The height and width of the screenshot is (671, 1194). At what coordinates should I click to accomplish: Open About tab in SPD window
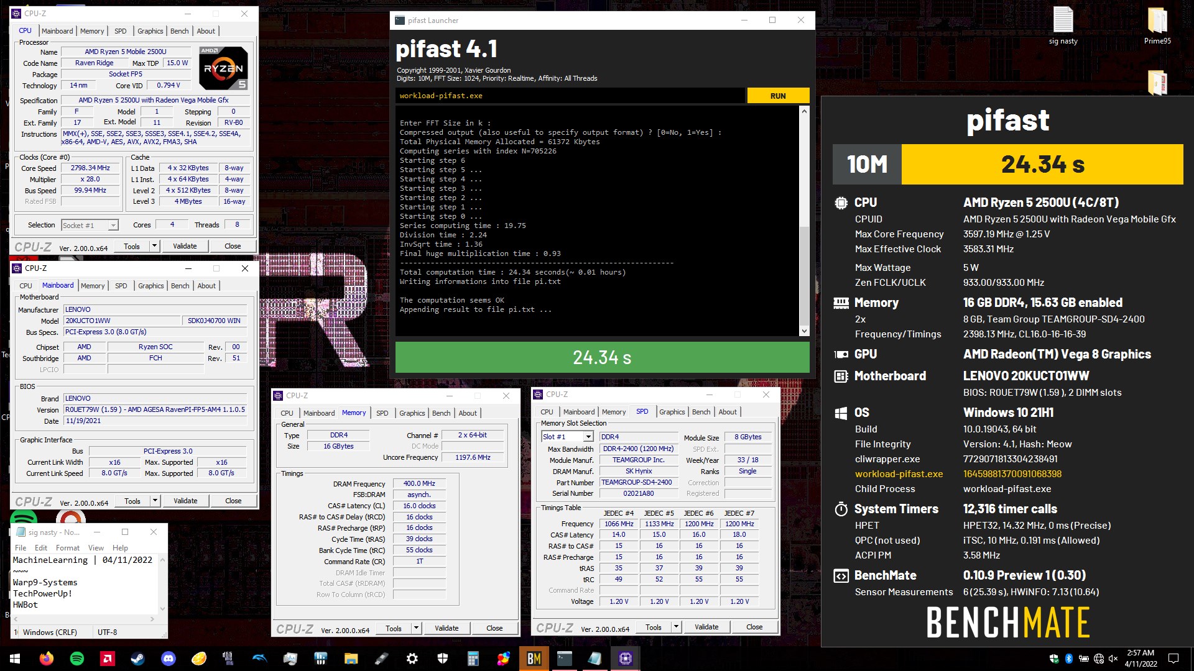tap(728, 412)
